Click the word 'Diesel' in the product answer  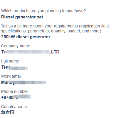[x=7, y=17]
